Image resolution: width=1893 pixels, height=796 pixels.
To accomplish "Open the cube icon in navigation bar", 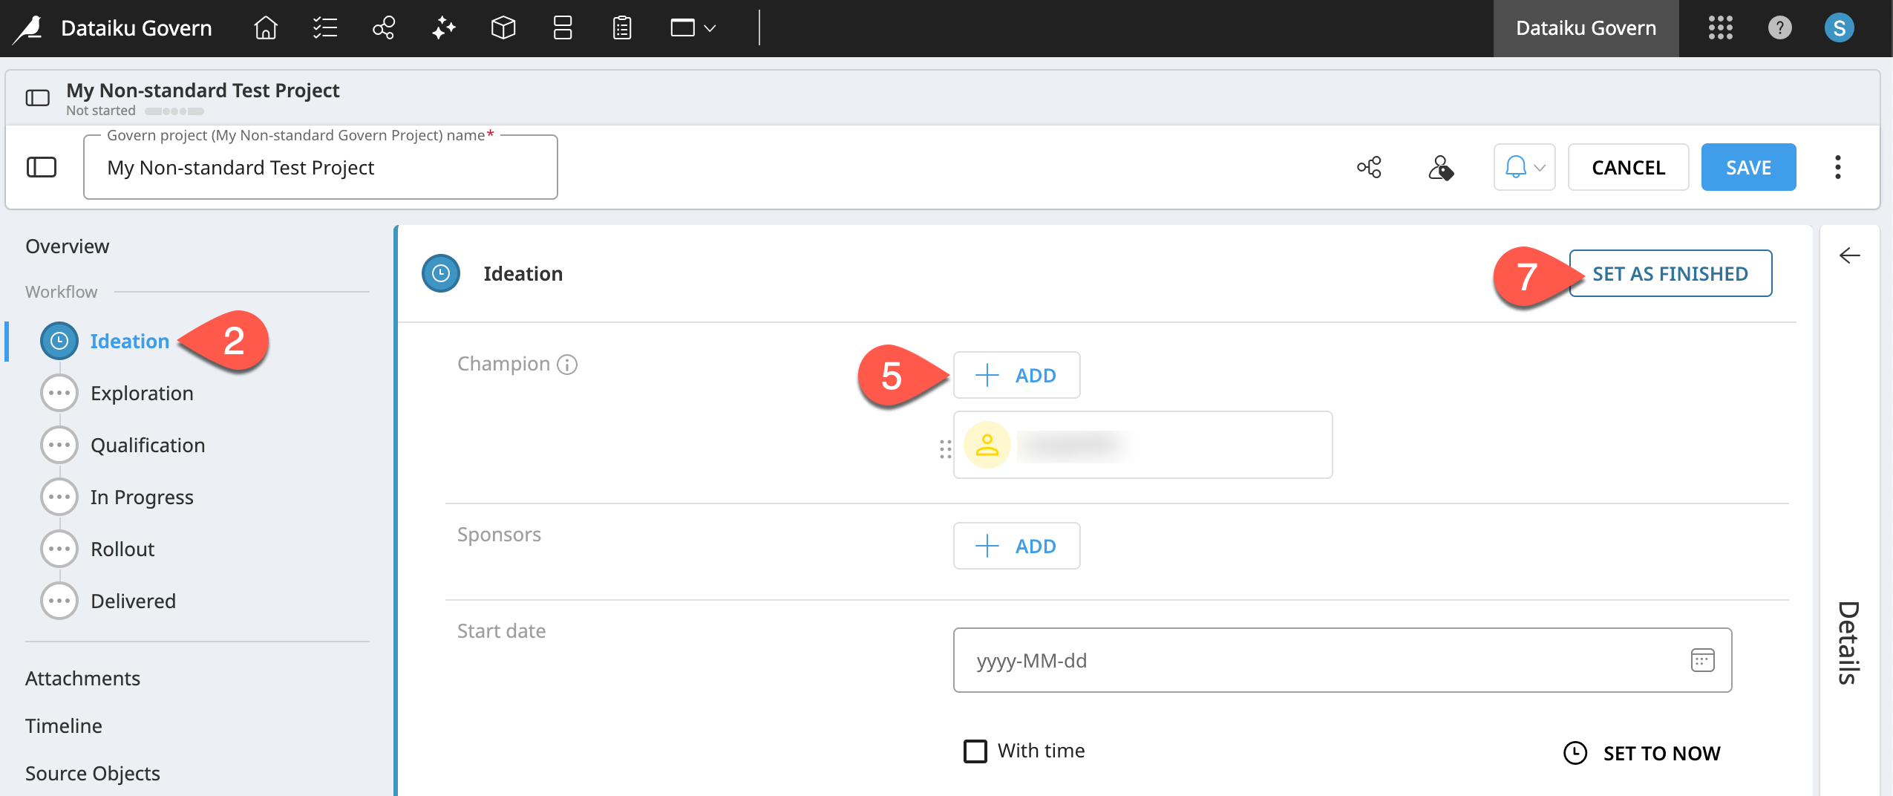I will [503, 28].
